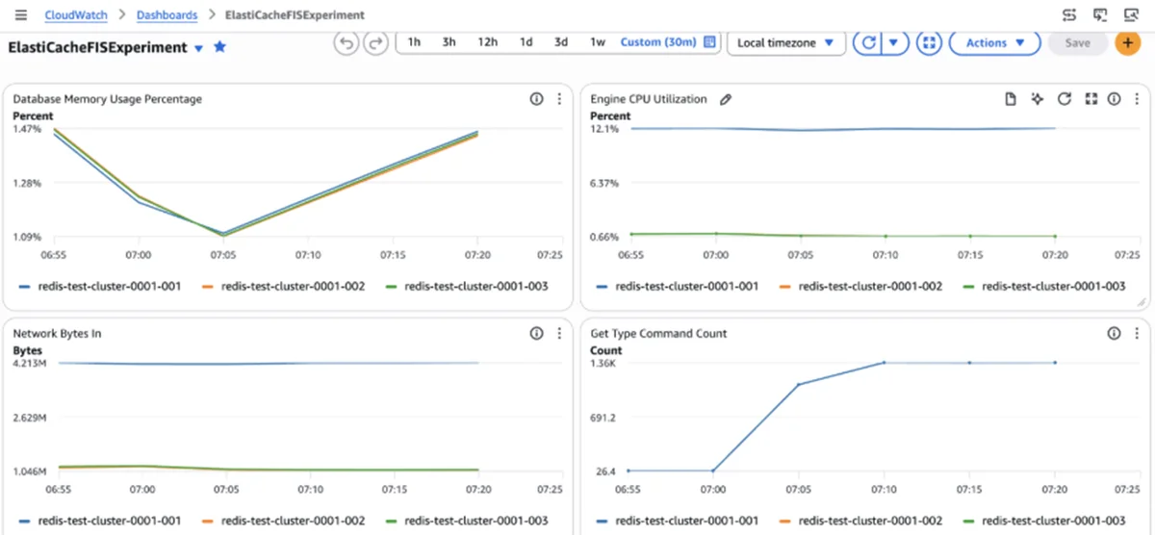
Task: Toggle redis-test-cluster-0001-001 legend in Network Bytes In widget
Action: pyautogui.click(x=99, y=521)
